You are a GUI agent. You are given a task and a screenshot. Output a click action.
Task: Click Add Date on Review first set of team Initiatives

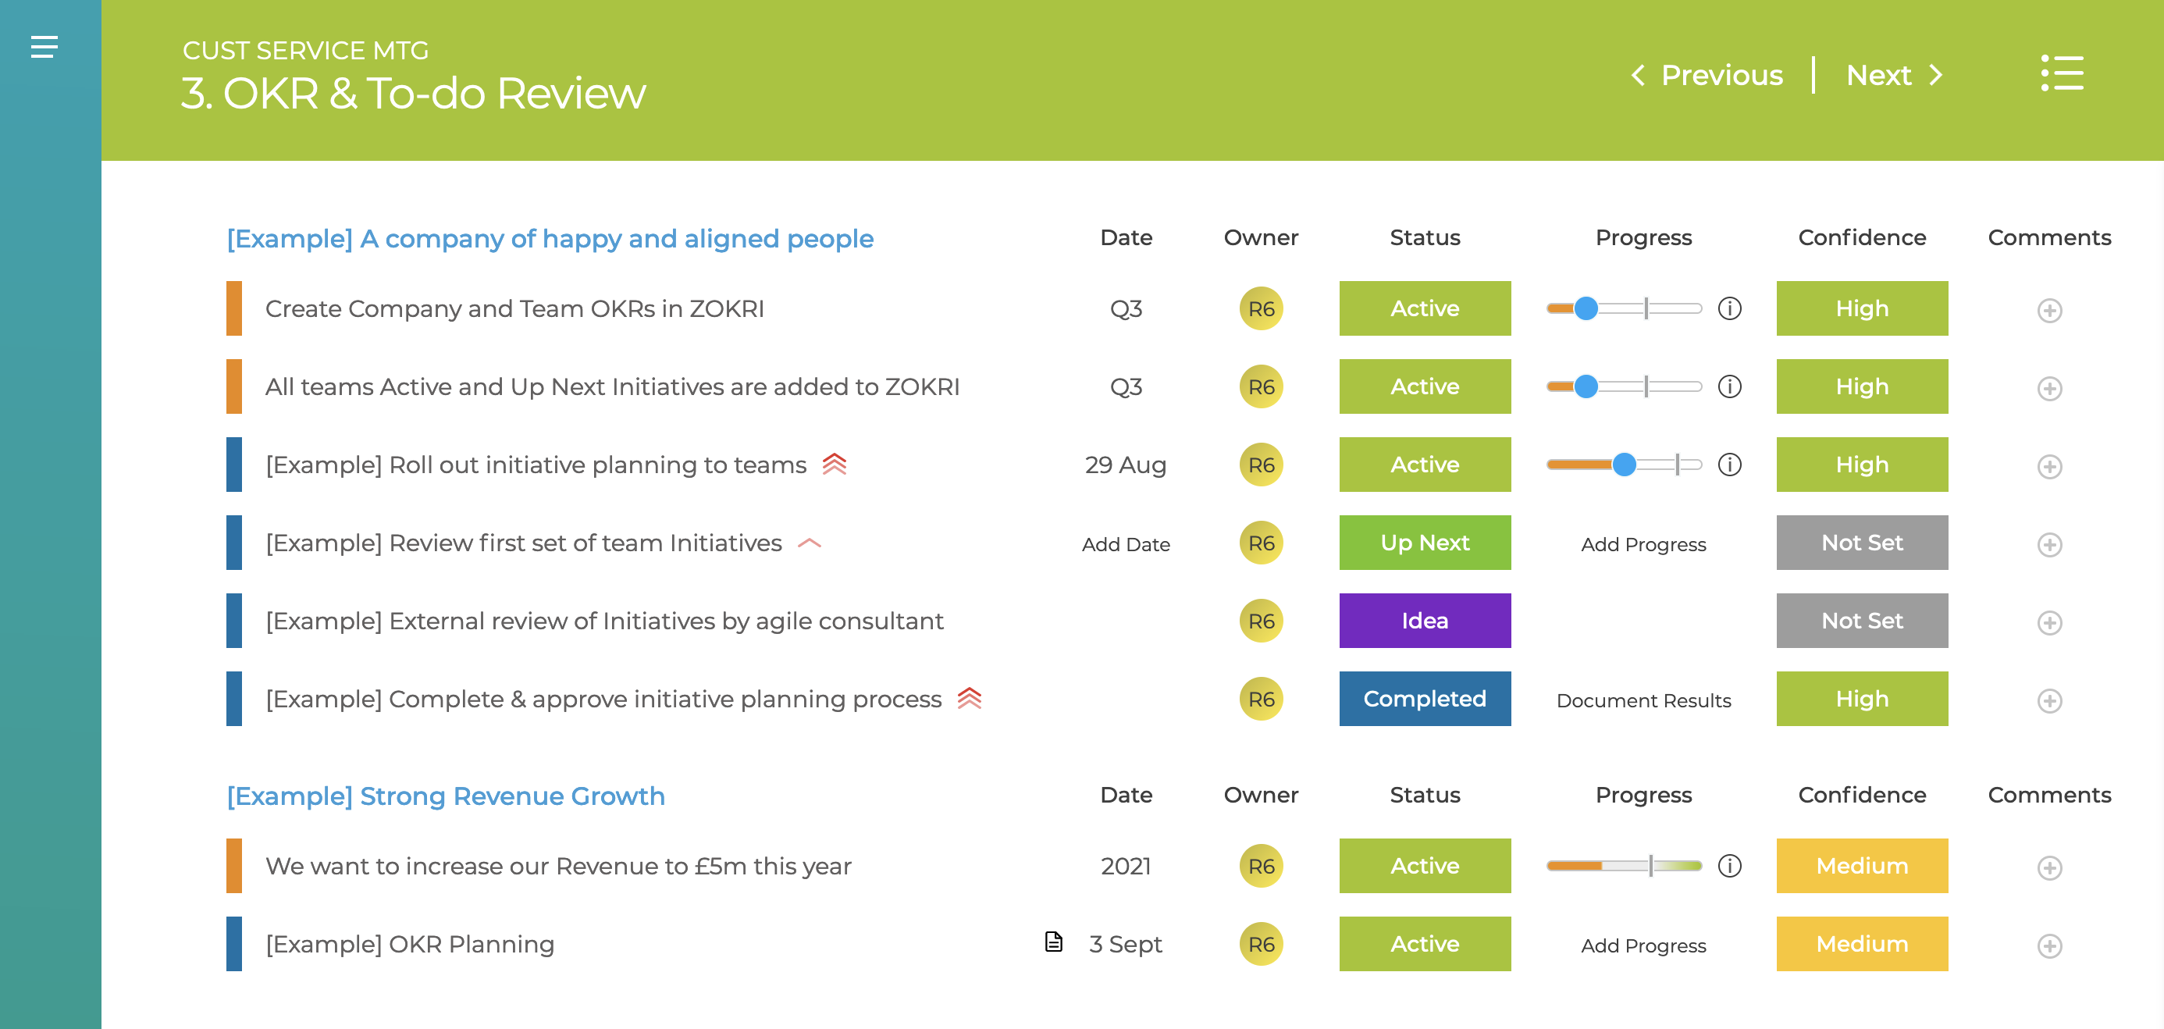pyautogui.click(x=1126, y=543)
